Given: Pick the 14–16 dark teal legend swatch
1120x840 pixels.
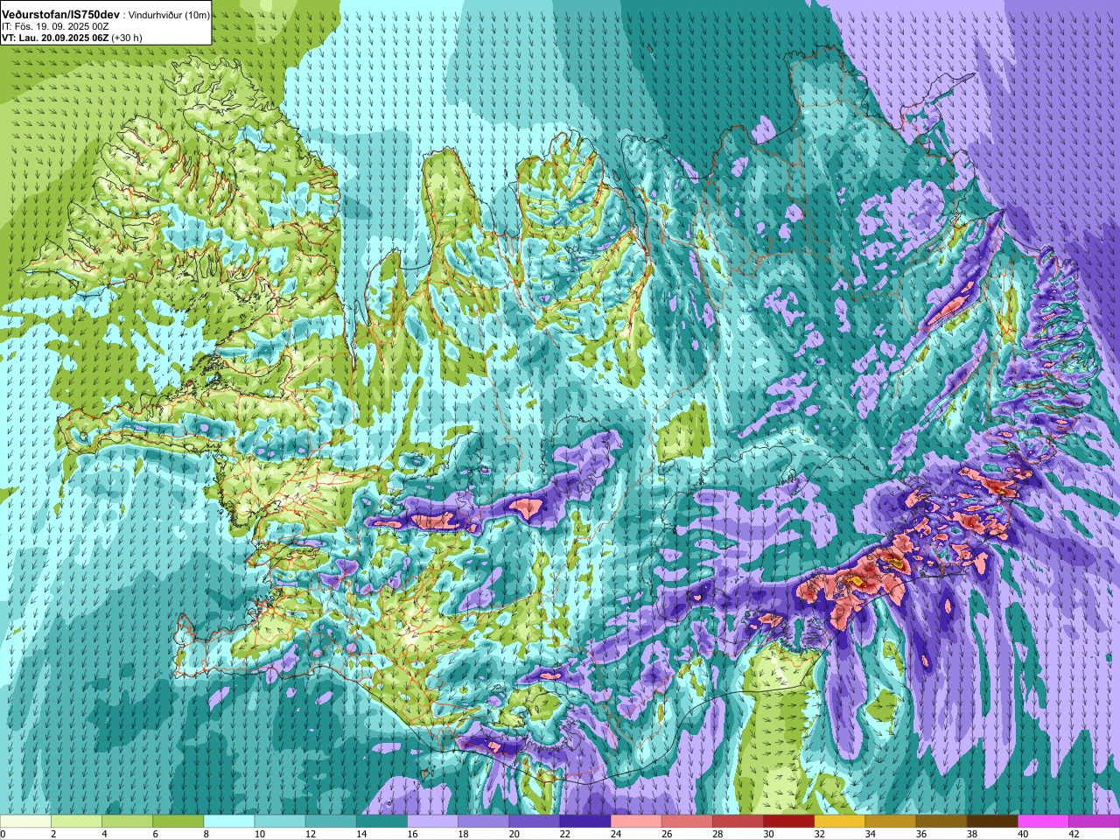Looking at the screenshot, I should 381,822.
